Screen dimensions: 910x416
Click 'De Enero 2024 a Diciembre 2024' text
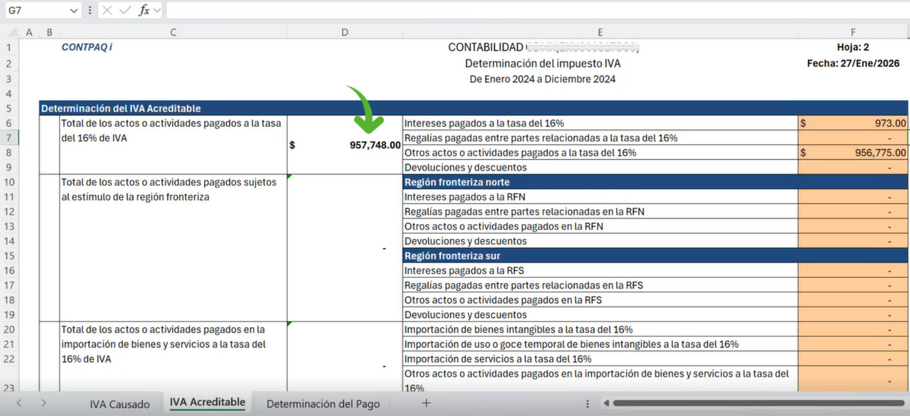(x=542, y=79)
